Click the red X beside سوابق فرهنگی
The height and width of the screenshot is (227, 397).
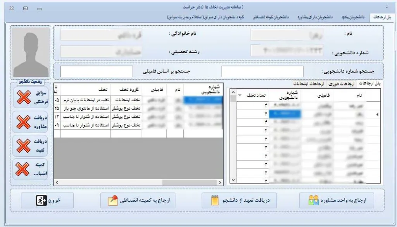click(x=24, y=97)
